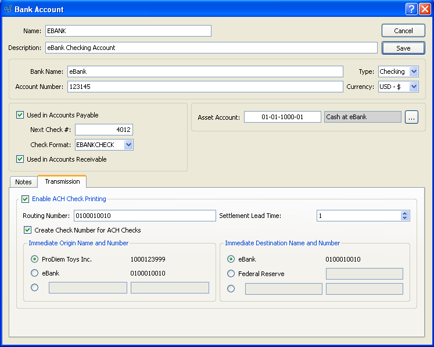Click the Bank Account window title icon
This screenshot has height=347, width=434.
(8, 9)
